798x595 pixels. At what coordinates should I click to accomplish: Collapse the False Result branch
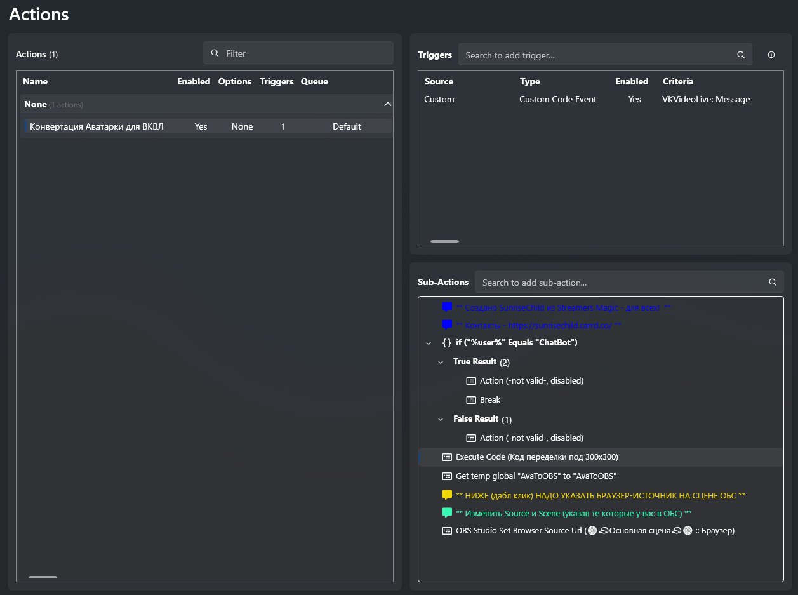tap(441, 419)
